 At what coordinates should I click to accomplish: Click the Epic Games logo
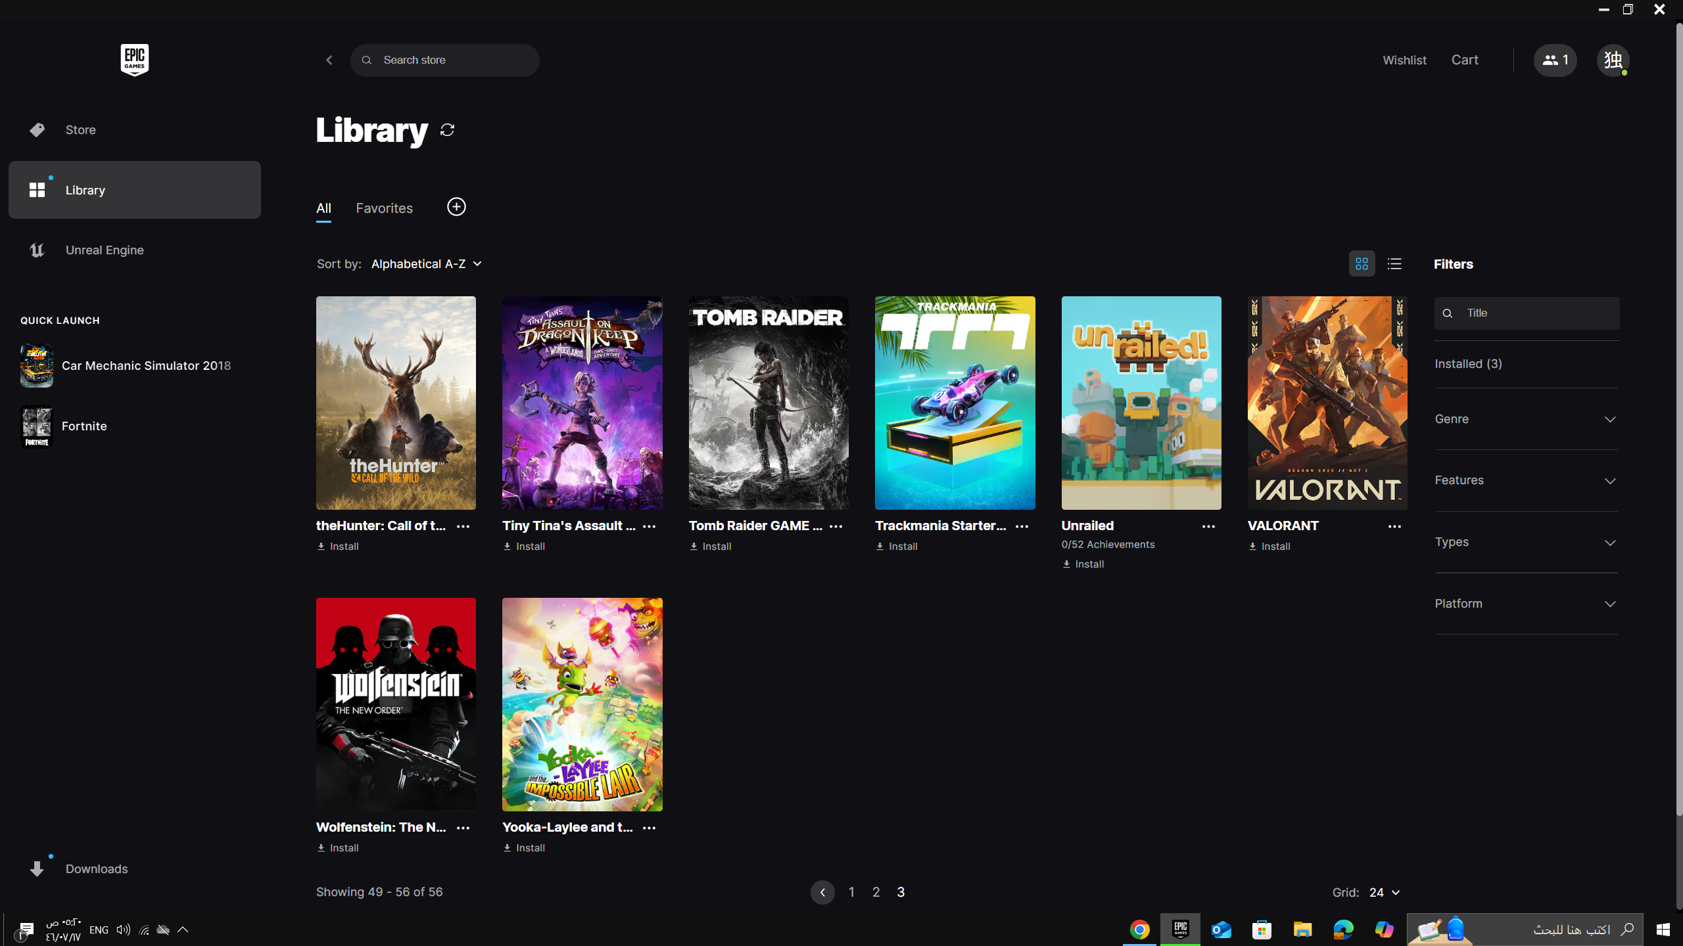(x=134, y=60)
